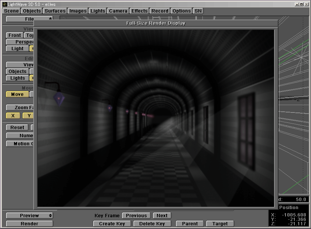Image resolution: width=311 pixels, height=229 pixels.
Task: Click the Options tab
Action: (x=182, y=11)
